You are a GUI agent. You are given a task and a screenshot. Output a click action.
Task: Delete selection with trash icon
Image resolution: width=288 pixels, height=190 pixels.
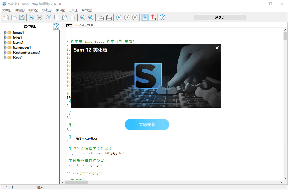(73, 17)
